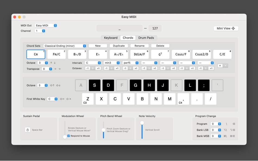Switch to the Keyboard tab
Viewport: 258px width, 161px height.
(111, 38)
